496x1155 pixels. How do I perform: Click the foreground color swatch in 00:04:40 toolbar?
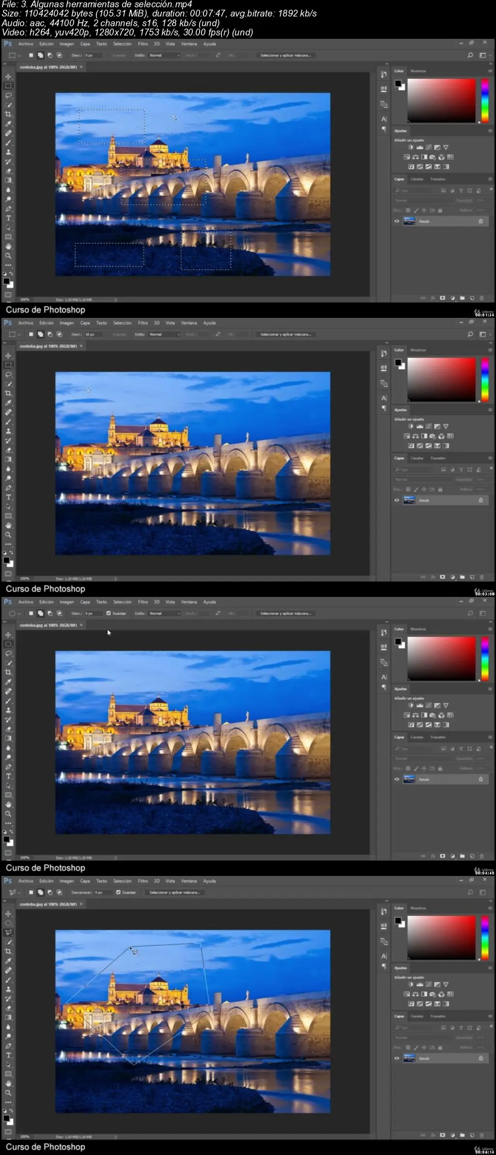[6, 839]
